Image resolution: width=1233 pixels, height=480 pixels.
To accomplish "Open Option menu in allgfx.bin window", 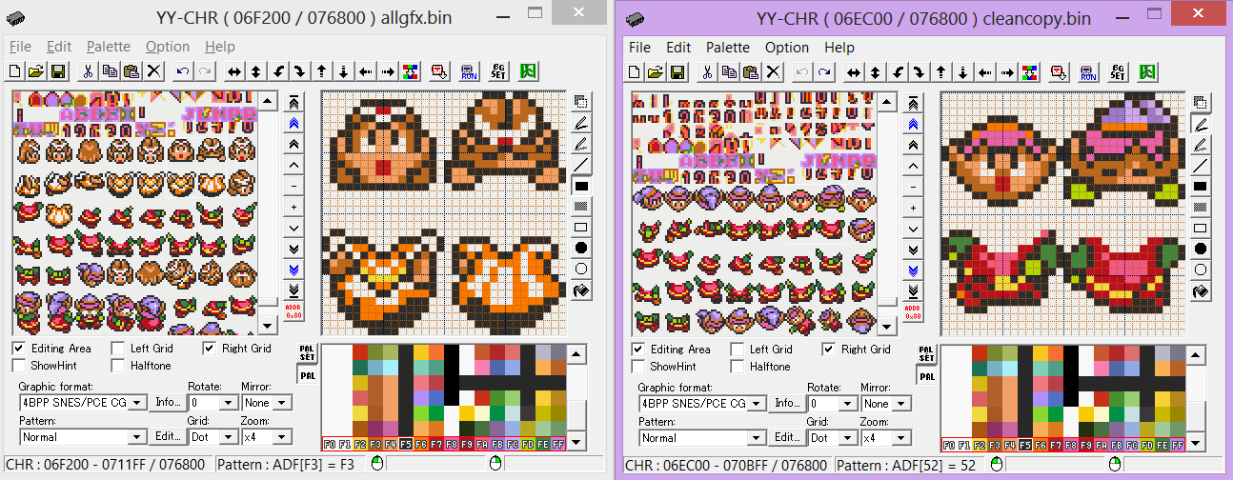I will tap(168, 47).
